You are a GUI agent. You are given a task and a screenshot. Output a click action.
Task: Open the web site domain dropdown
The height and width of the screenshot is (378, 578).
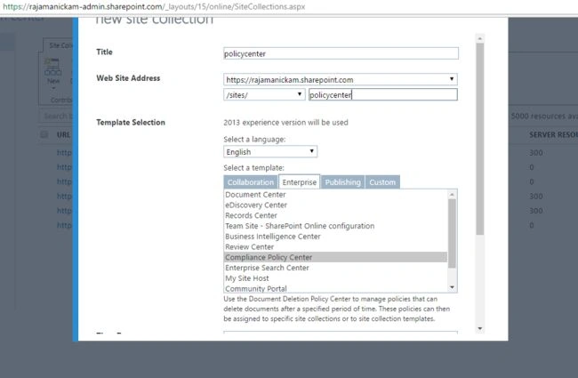click(x=341, y=79)
